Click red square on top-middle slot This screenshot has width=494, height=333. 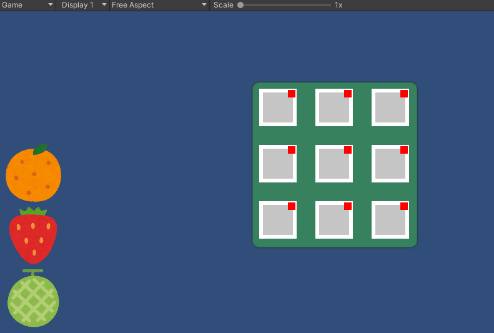[348, 94]
